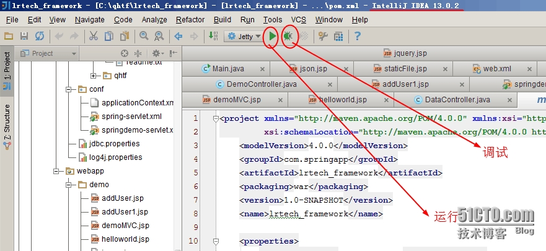Image resolution: width=546 pixels, height=251 pixels.
Task: Select addUser.jsp in the demo folder
Action: (x=117, y=198)
